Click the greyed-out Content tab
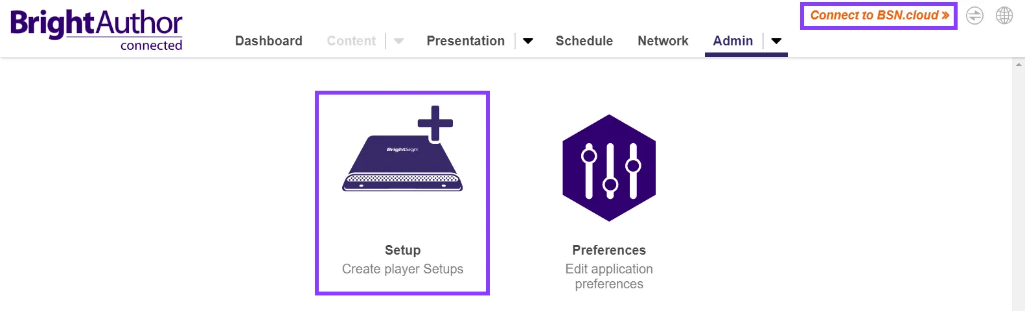The width and height of the screenshot is (1025, 311). pyautogui.click(x=351, y=41)
